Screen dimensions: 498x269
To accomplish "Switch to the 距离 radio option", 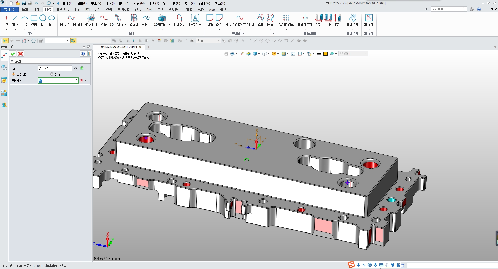I will [52, 74].
